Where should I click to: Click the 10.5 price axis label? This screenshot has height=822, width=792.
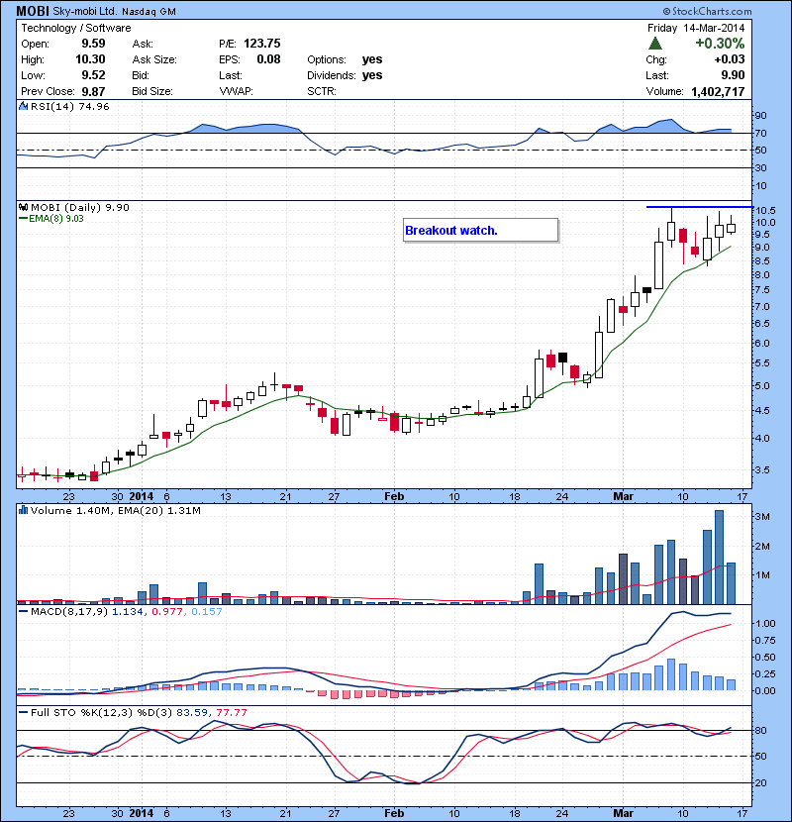[x=765, y=211]
